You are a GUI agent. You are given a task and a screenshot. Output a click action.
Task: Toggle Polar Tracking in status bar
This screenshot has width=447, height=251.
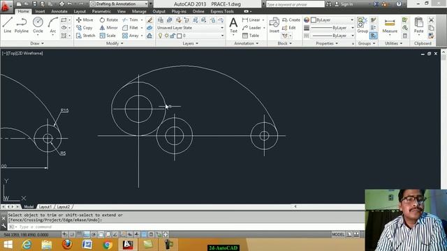[x=94, y=234]
